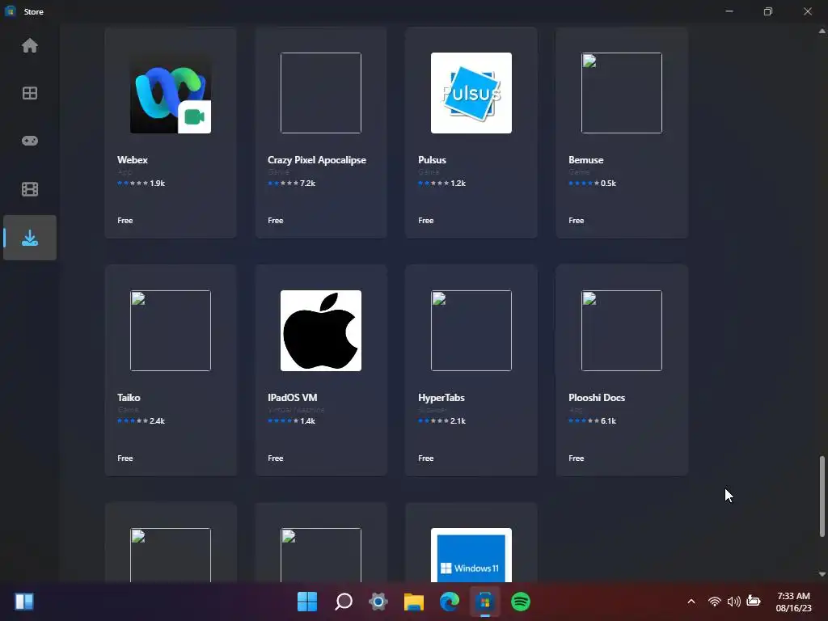Click the Free price on Crazy Pixel Apocalipse
The width and height of the screenshot is (828, 621).
(275, 221)
